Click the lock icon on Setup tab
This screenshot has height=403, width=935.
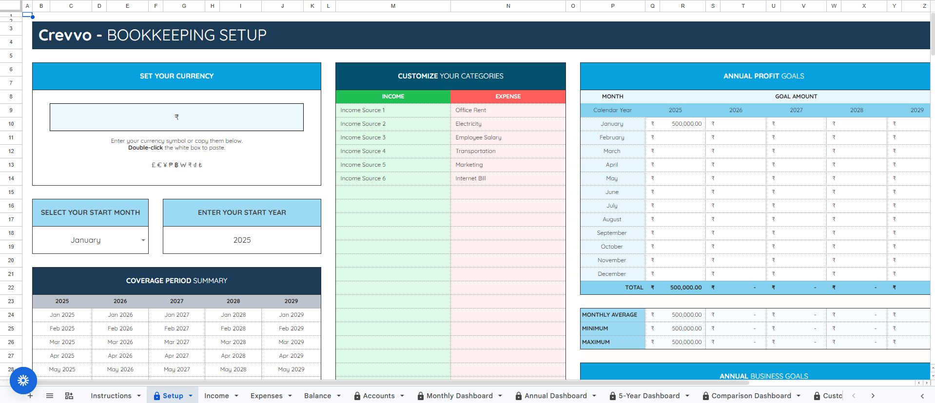[x=157, y=396]
